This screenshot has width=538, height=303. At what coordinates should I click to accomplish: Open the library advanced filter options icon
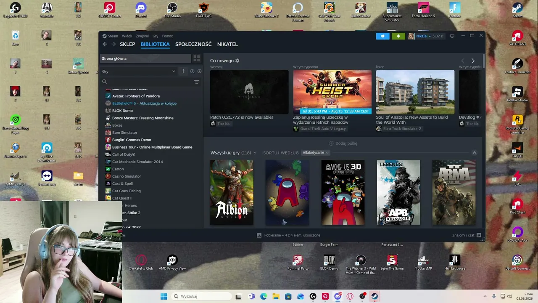[196, 82]
